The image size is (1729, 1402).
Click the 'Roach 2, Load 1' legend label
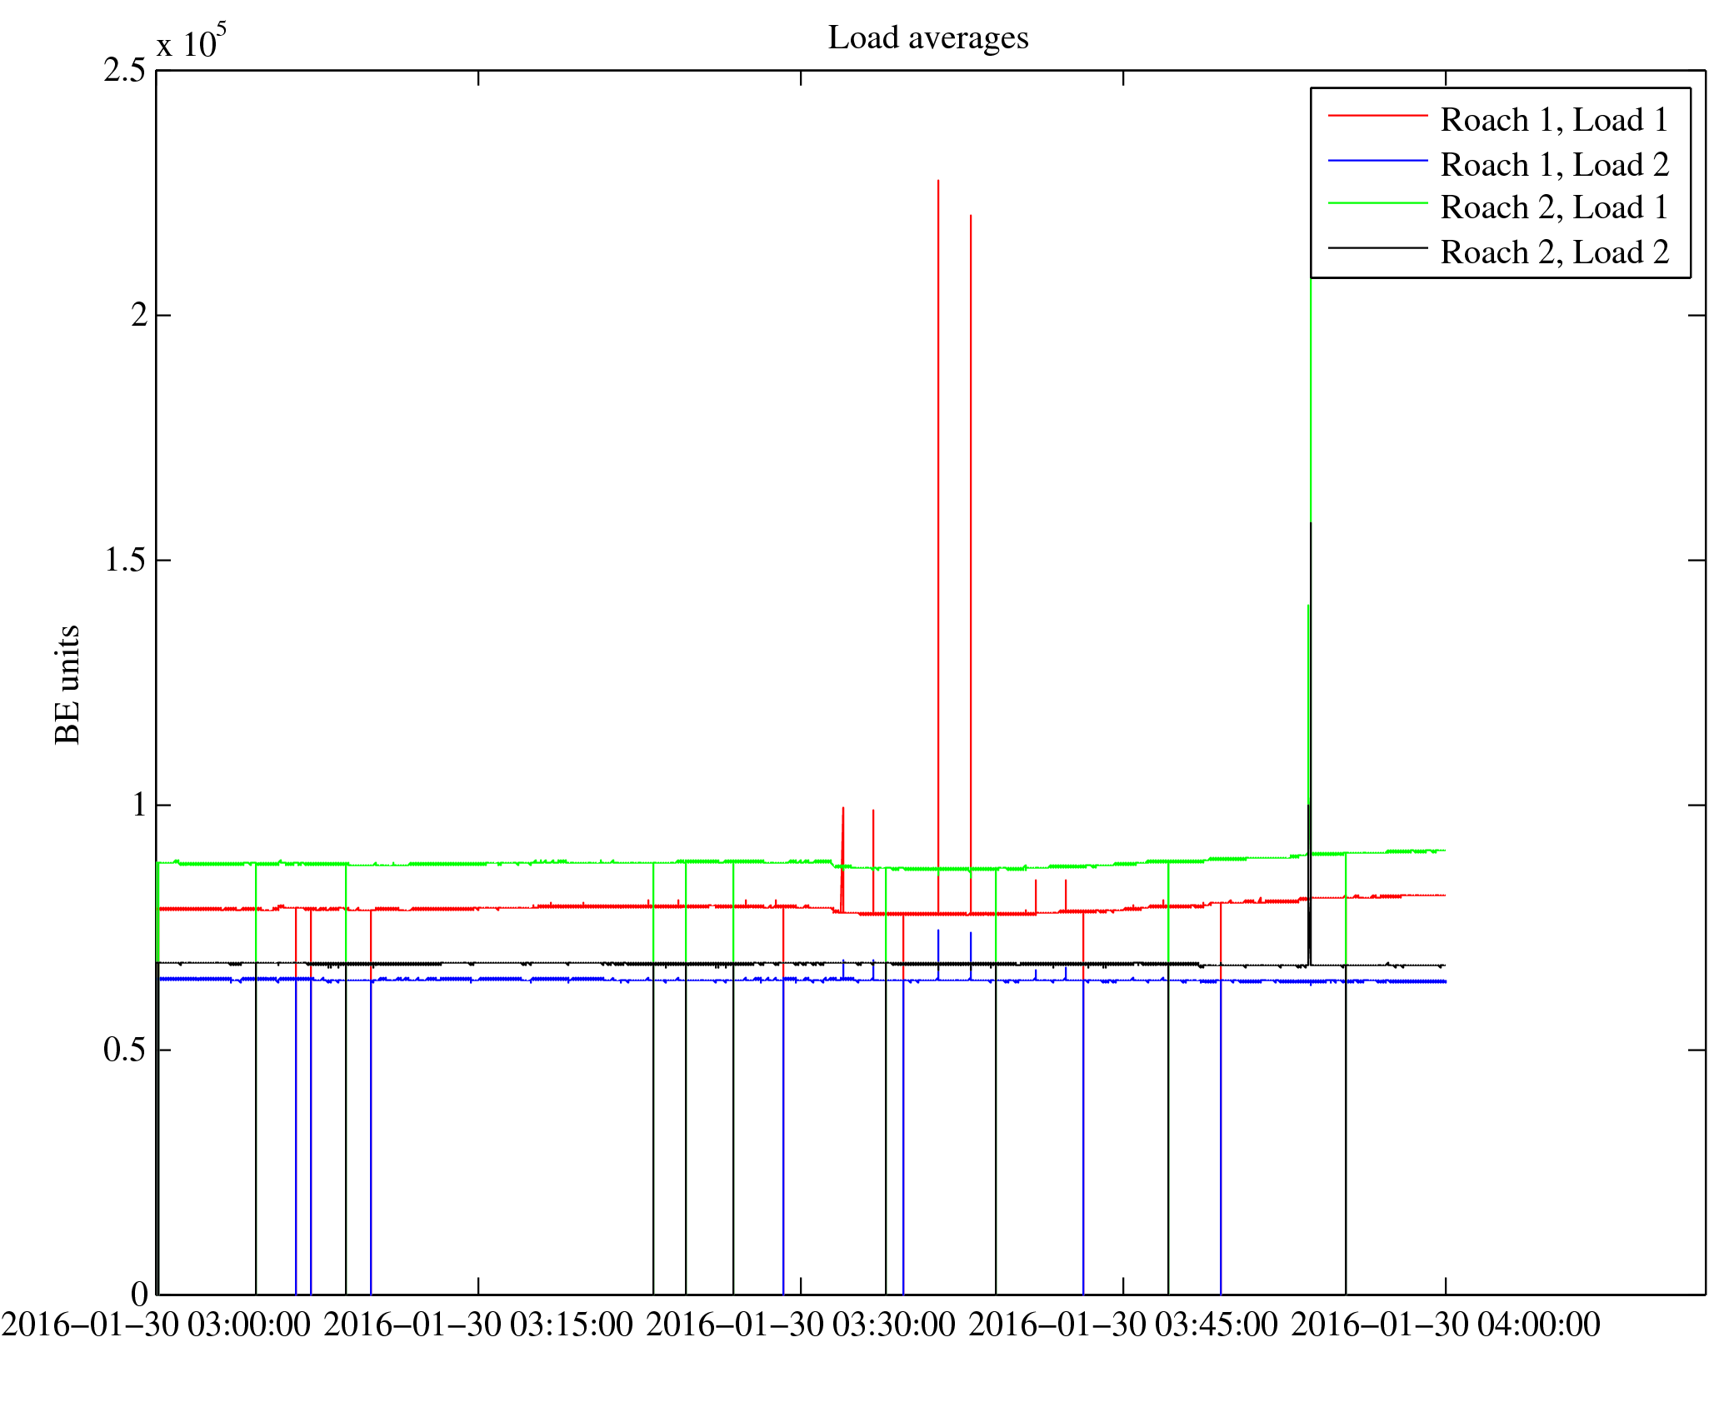pyautogui.click(x=1554, y=207)
